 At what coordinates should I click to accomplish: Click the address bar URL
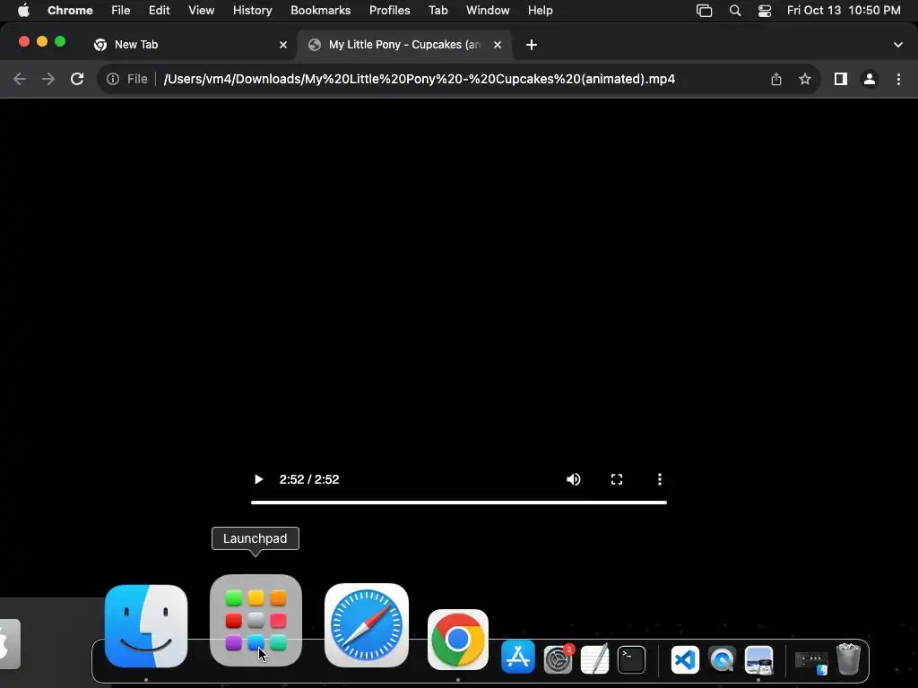click(420, 79)
